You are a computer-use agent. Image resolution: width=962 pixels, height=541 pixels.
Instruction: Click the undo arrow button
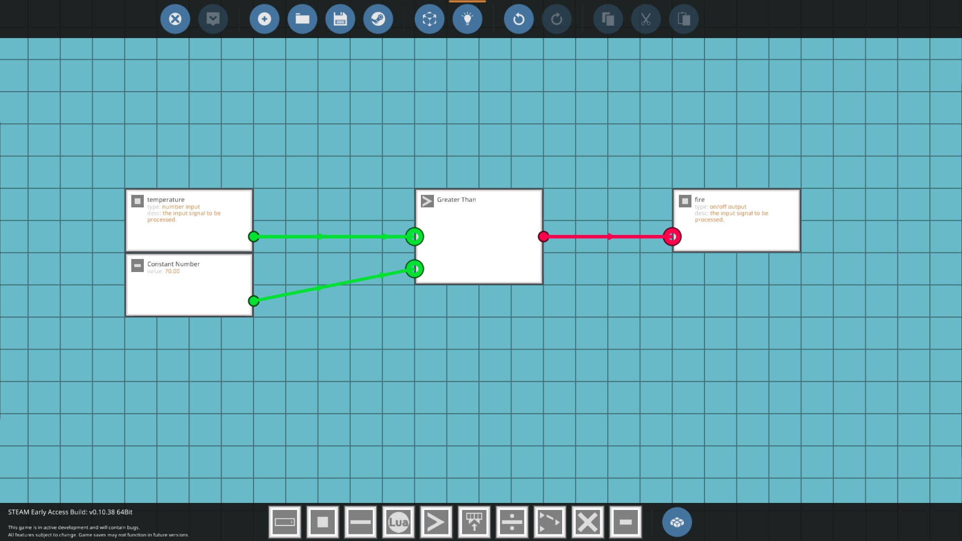[x=519, y=19]
